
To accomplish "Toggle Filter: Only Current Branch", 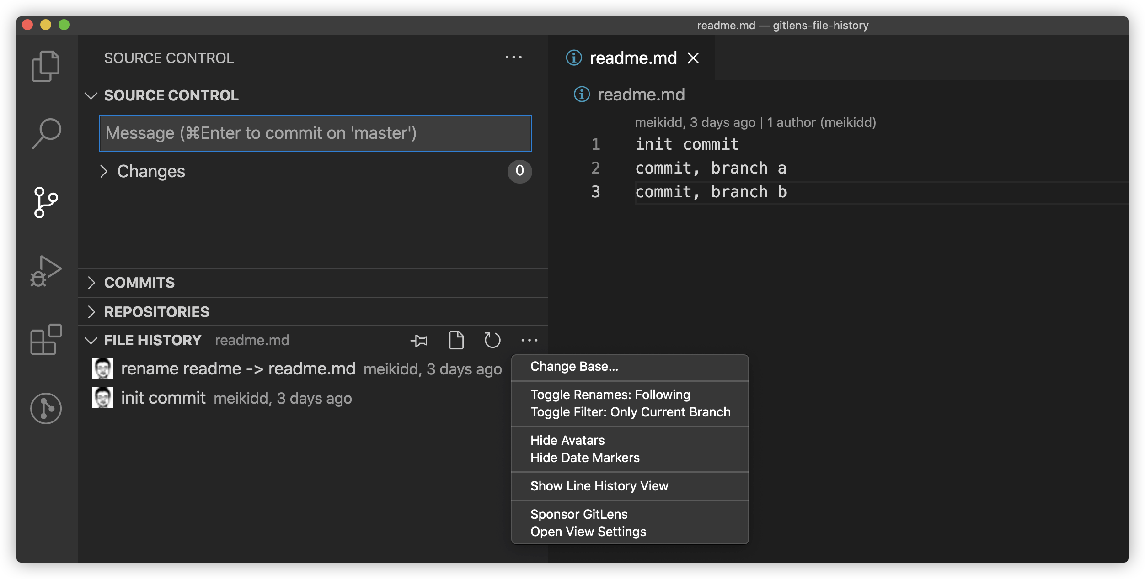I will (x=630, y=411).
